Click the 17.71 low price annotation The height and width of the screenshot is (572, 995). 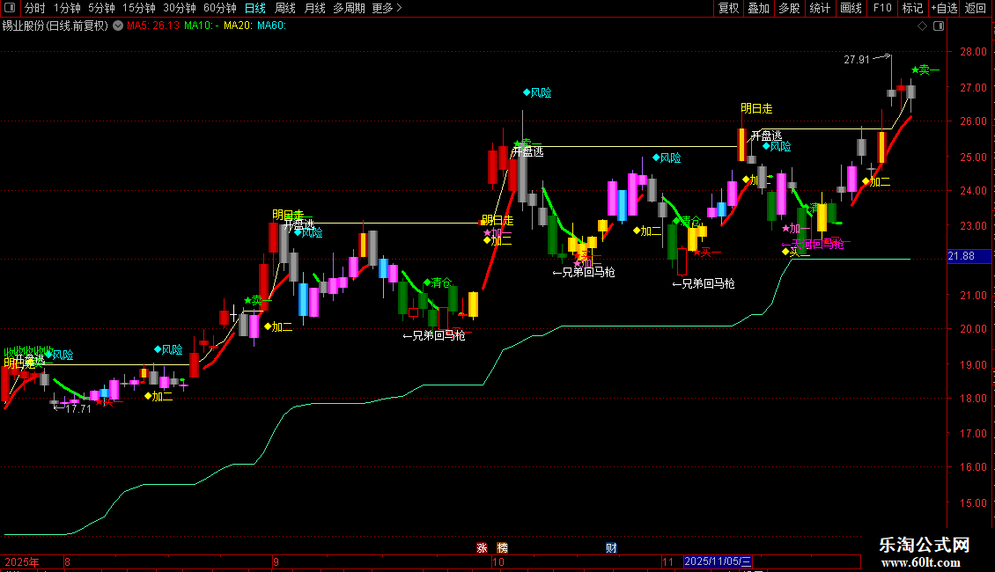click(x=78, y=409)
